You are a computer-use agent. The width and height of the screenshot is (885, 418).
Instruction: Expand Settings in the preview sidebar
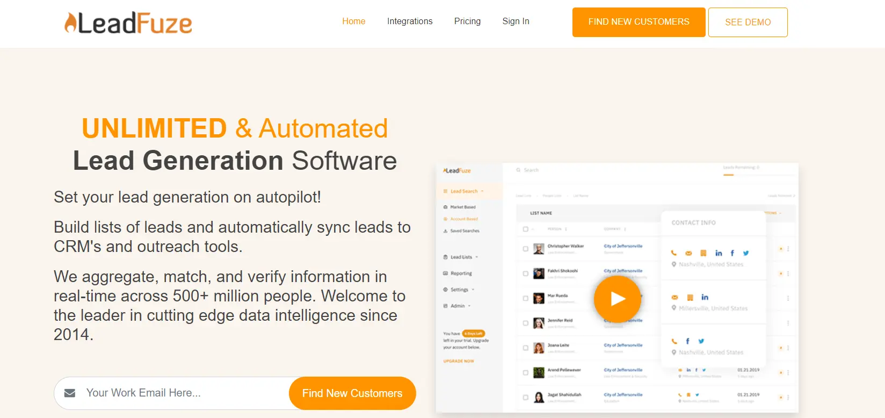point(459,290)
